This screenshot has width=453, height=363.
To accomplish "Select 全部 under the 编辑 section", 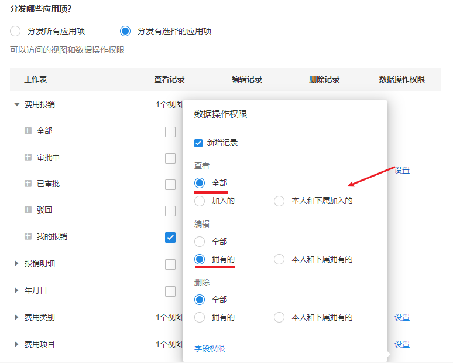I will [200, 242].
